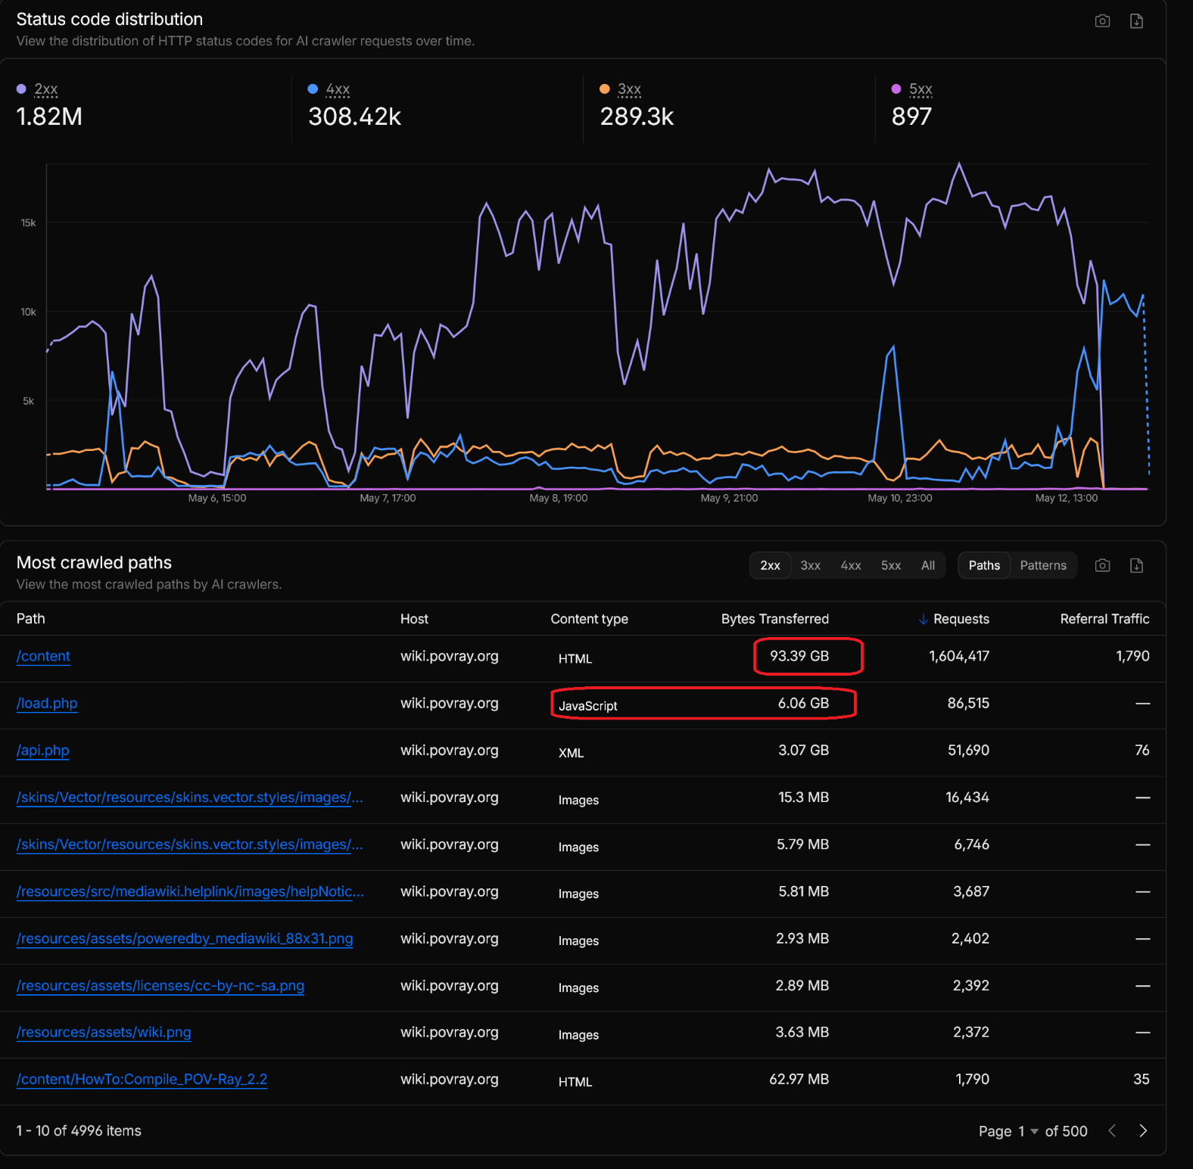Open page number dropdown
This screenshot has height=1169, width=1193.
[x=1028, y=1131]
